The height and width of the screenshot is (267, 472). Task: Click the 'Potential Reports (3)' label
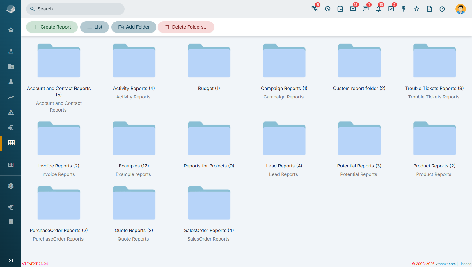point(359,166)
